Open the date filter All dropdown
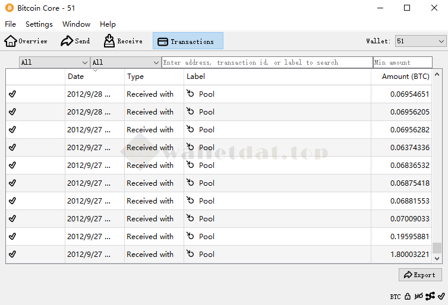Screen dimensions: 448x305 54,62
